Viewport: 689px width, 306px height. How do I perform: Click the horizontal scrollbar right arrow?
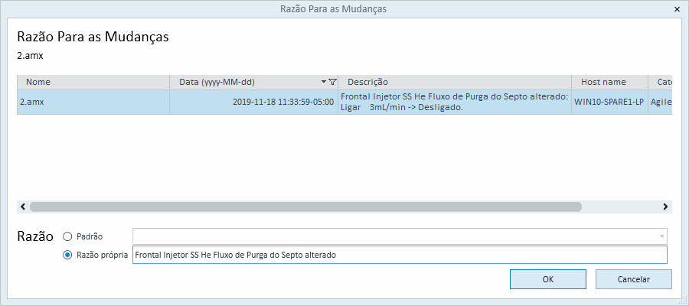pos(666,207)
